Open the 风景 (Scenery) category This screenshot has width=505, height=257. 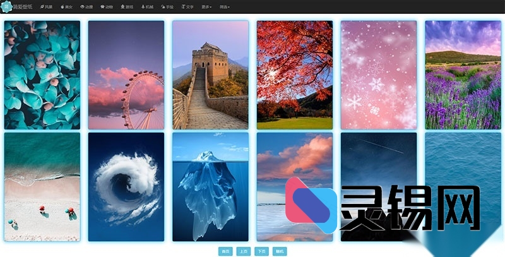tap(47, 6)
